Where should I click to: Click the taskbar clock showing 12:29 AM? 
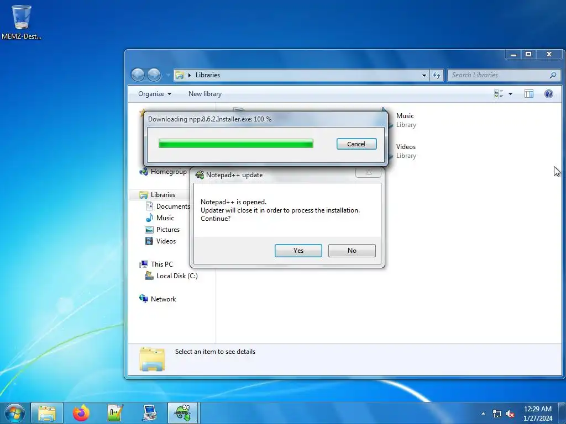point(538,414)
